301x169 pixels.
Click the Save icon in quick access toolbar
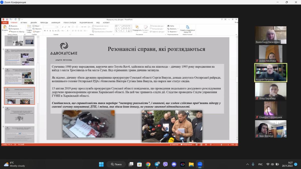tap(7, 19)
